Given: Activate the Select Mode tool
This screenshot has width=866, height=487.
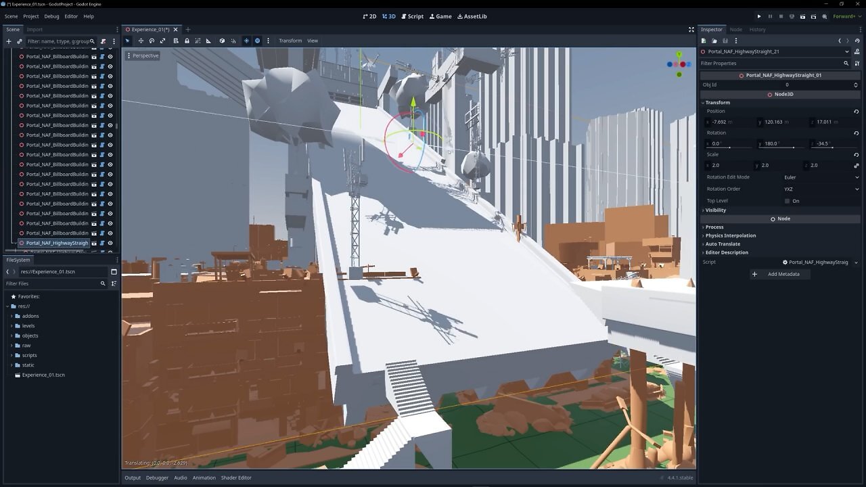Looking at the screenshot, I should pyautogui.click(x=127, y=41).
